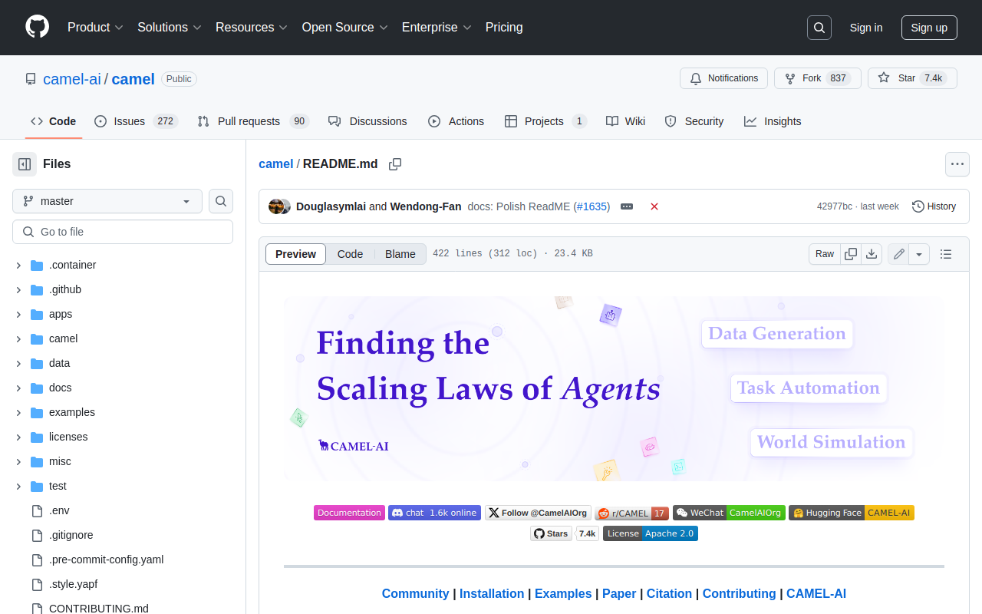Open Follow @CamelAIOrg X badge
This screenshot has width=982, height=614.
click(x=538, y=513)
